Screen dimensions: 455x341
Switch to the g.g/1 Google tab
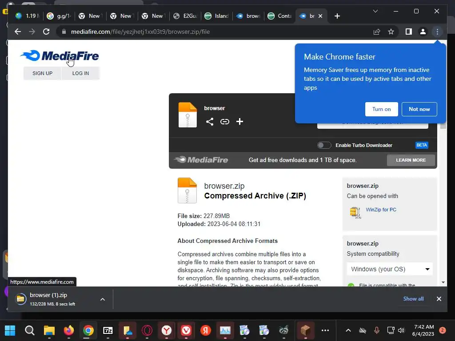[59, 16]
